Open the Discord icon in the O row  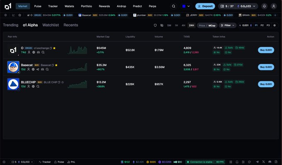pyautogui.click(x=38, y=53)
